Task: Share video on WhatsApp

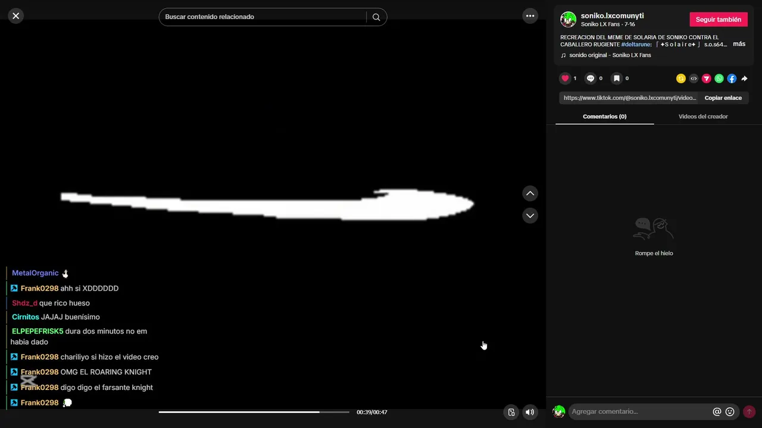Action: pyautogui.click(x=719, y=78)
